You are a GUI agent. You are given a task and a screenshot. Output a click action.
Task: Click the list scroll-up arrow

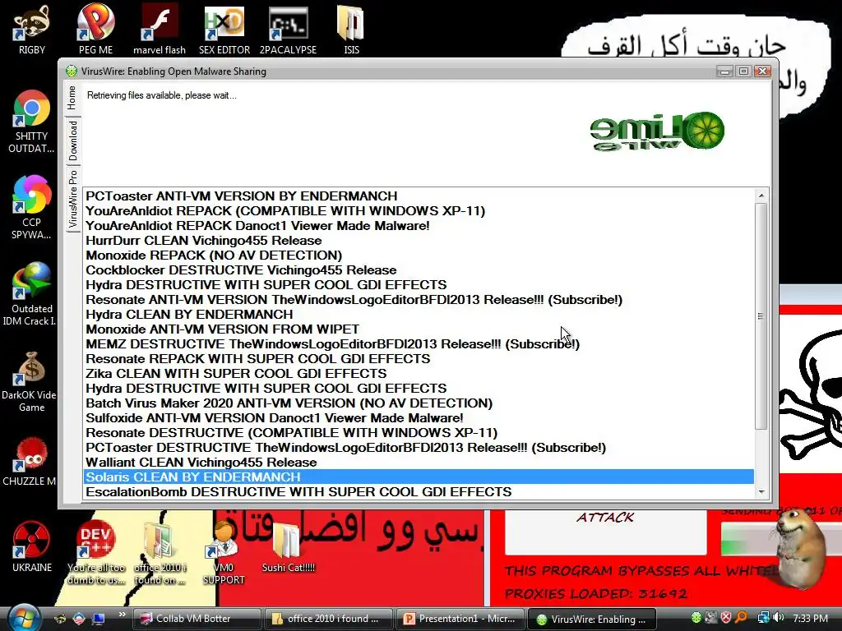761,196
